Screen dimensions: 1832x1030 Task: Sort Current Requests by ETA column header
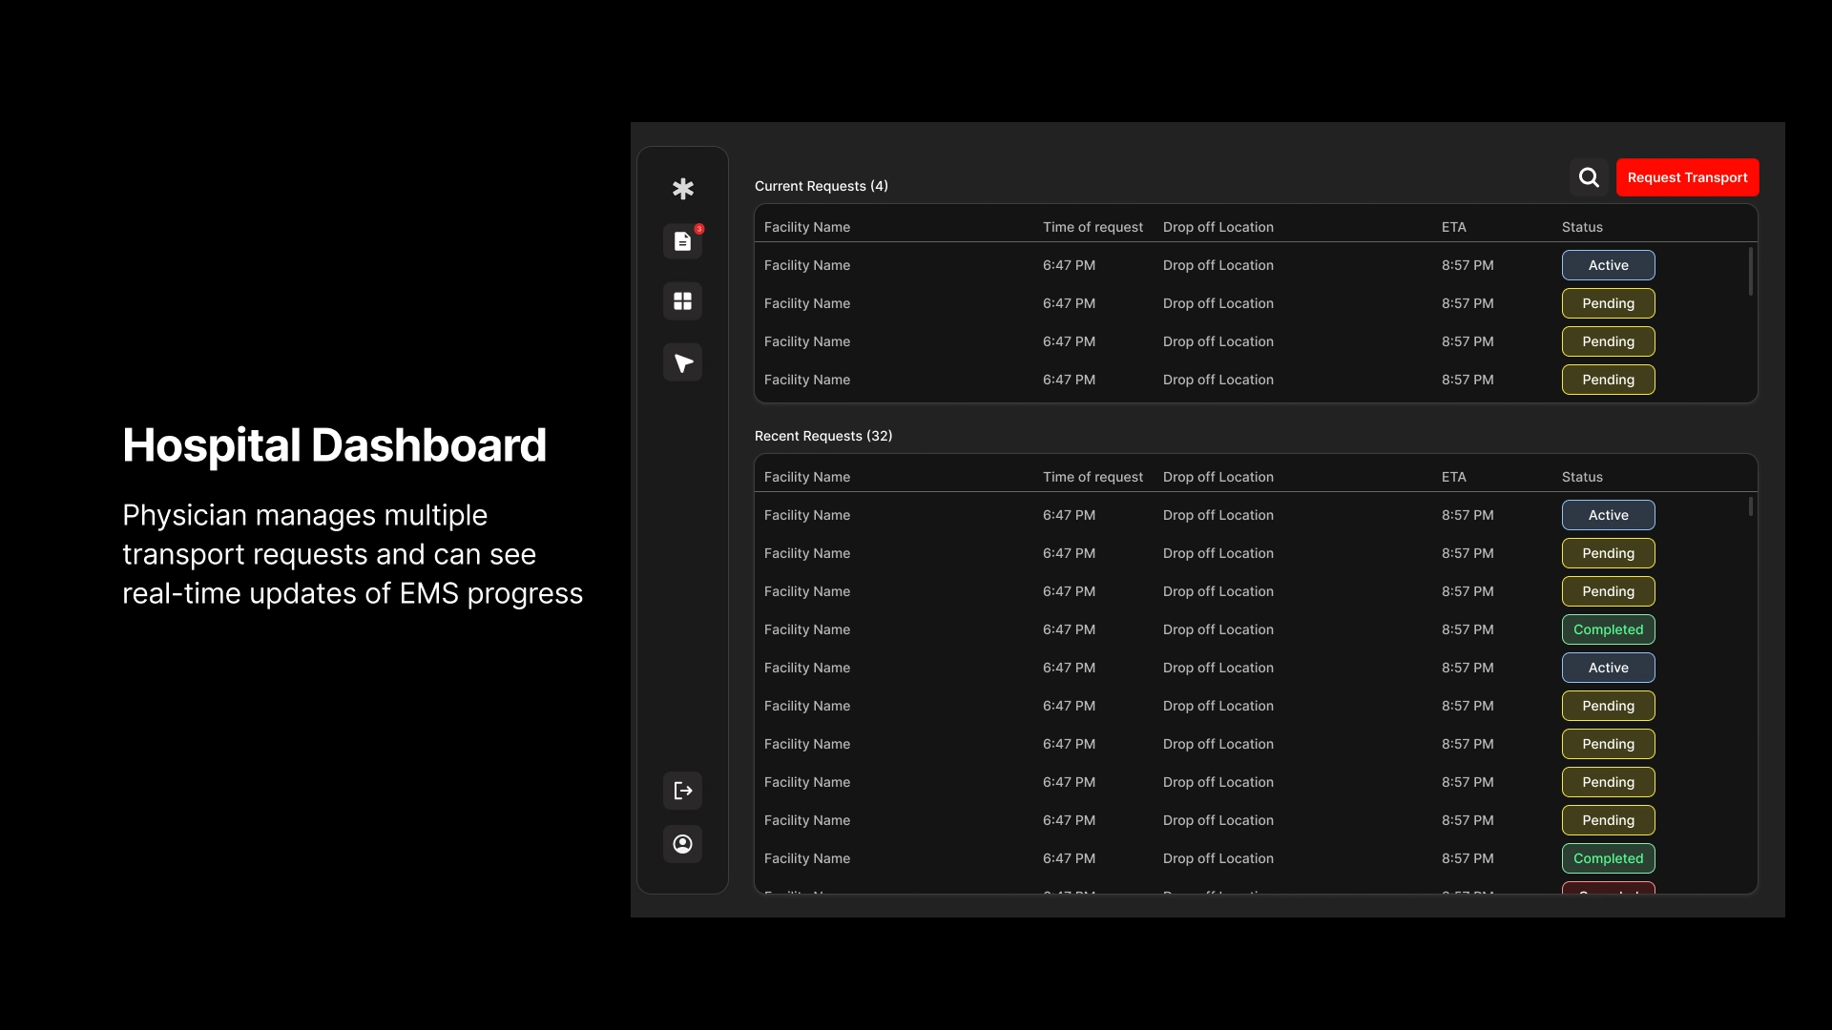[1453, 227]
